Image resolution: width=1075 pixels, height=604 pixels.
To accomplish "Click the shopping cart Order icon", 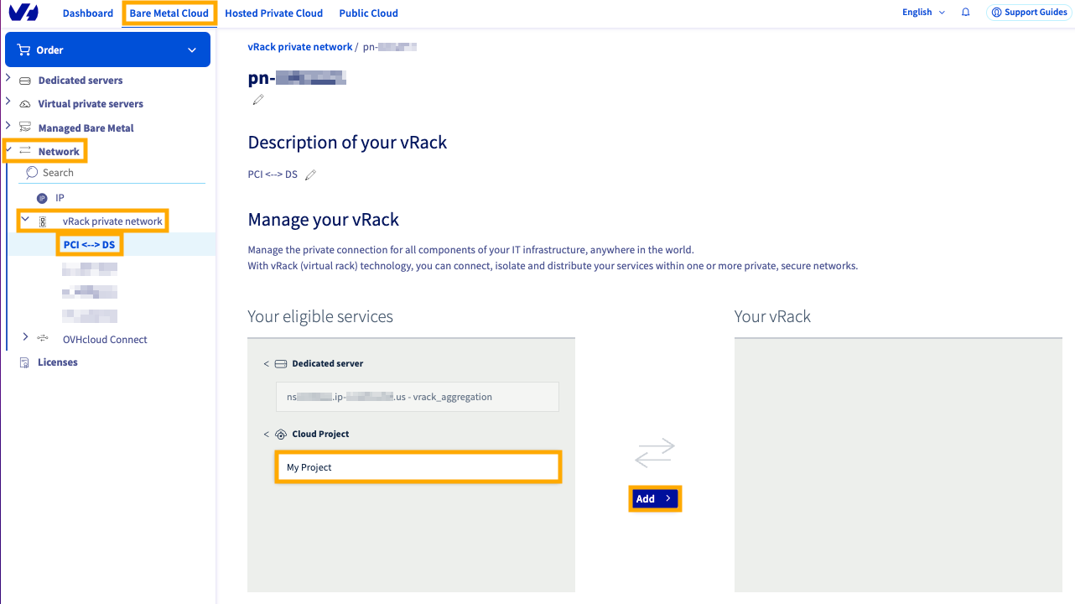I will click(x=23, y=50).
